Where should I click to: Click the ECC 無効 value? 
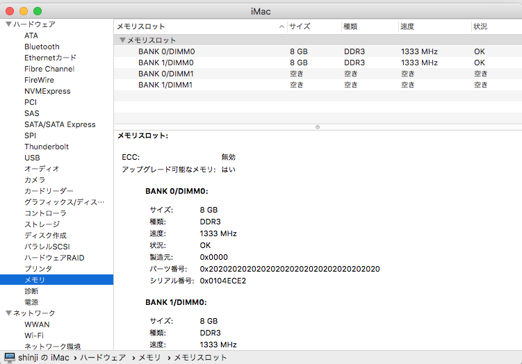229,157
